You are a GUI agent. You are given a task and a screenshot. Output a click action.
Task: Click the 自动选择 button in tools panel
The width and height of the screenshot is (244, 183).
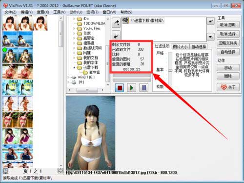point(228,52)
